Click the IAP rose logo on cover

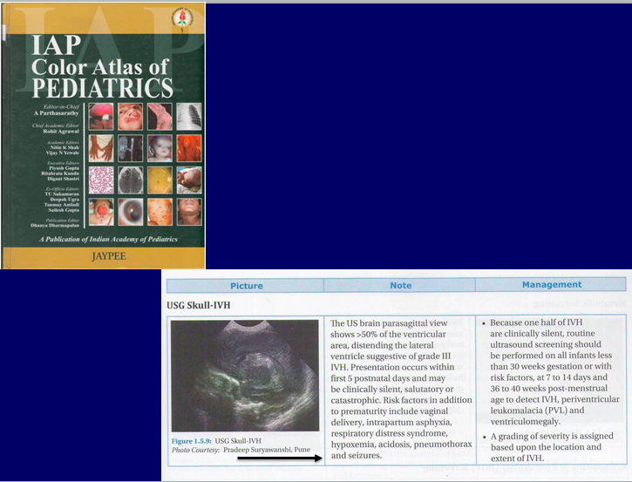pos(182,20)
